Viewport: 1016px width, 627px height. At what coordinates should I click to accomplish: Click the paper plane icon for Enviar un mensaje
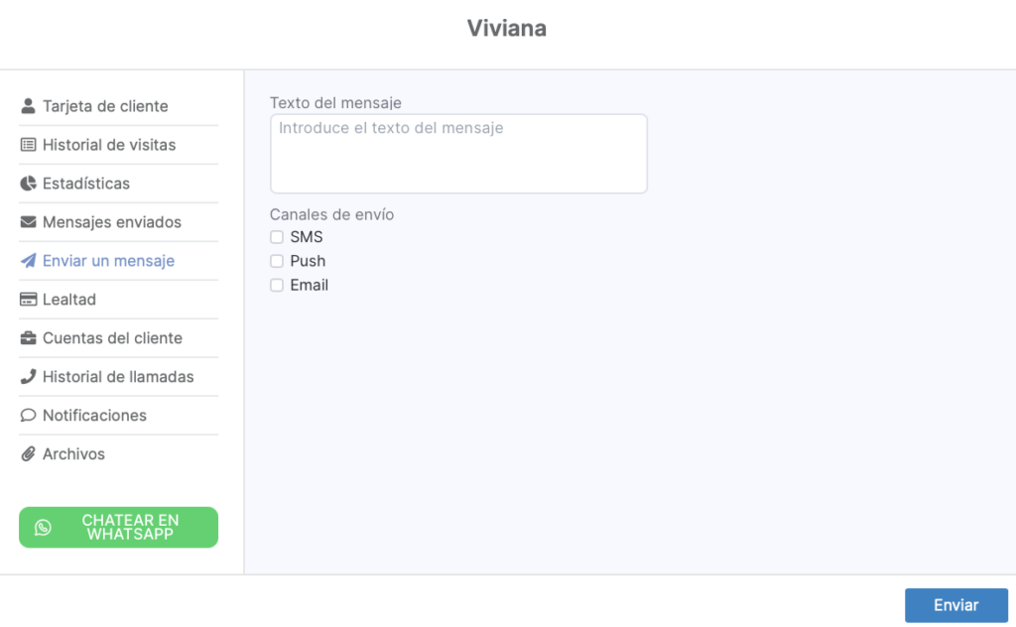pos(29,261)
